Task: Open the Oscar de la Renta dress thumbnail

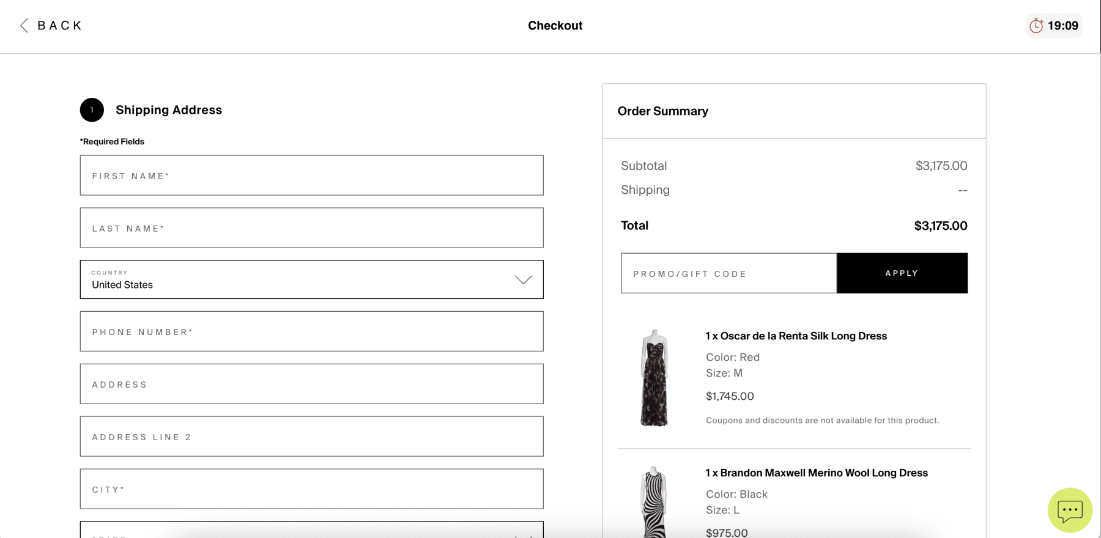Action: pos(654,378)
